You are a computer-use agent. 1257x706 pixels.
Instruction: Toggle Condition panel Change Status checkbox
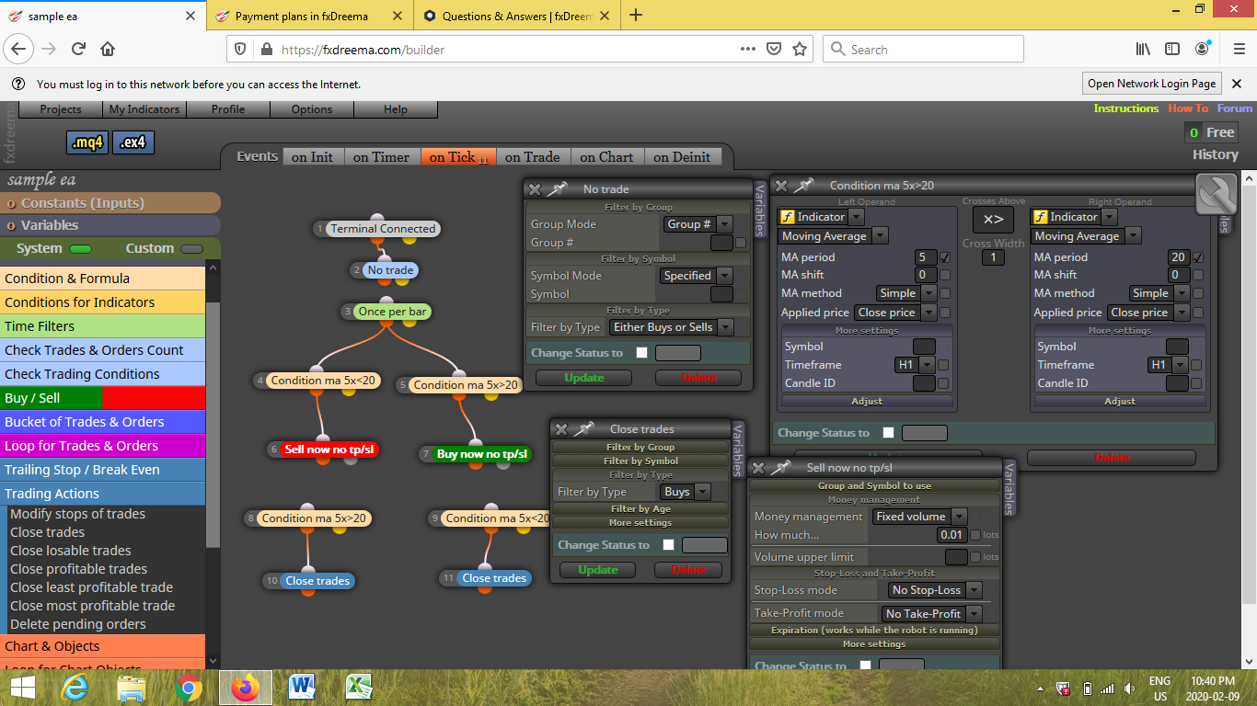point(888,433)
